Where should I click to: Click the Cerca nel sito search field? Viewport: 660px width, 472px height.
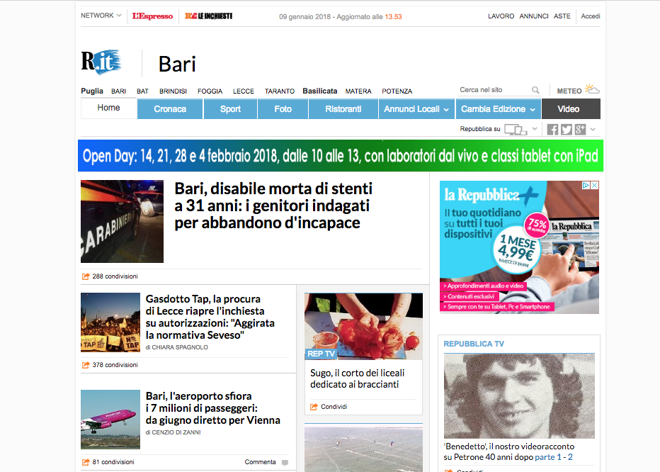coord(492,90)
